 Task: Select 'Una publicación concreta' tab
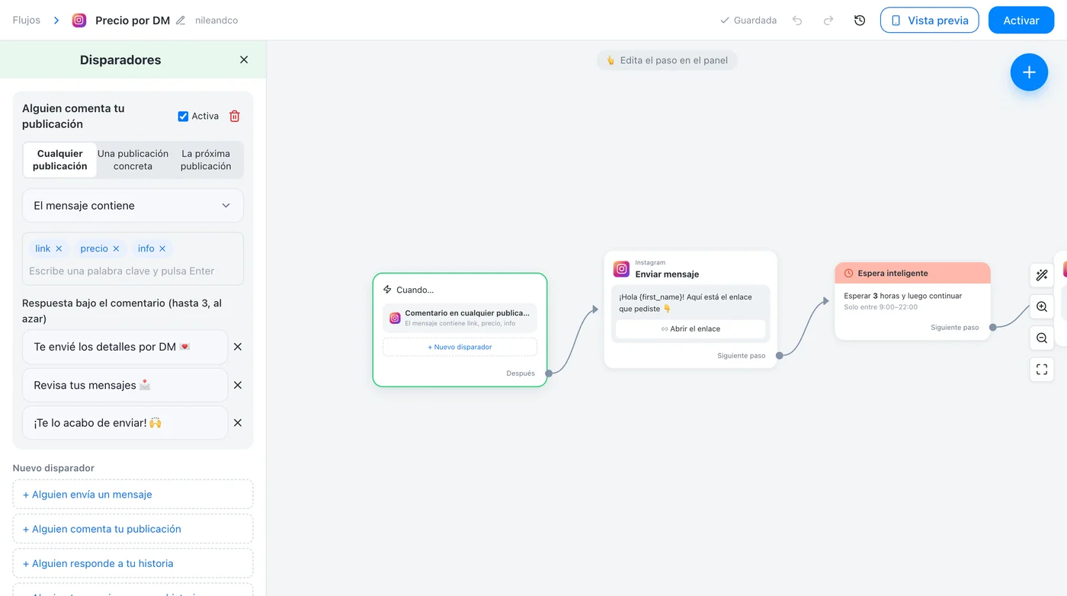click(133, 159)
